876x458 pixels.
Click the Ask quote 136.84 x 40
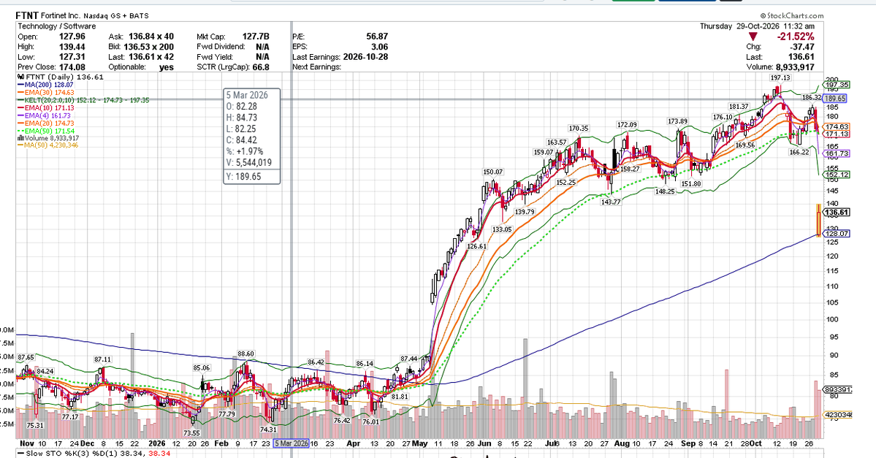pos(151,37)
